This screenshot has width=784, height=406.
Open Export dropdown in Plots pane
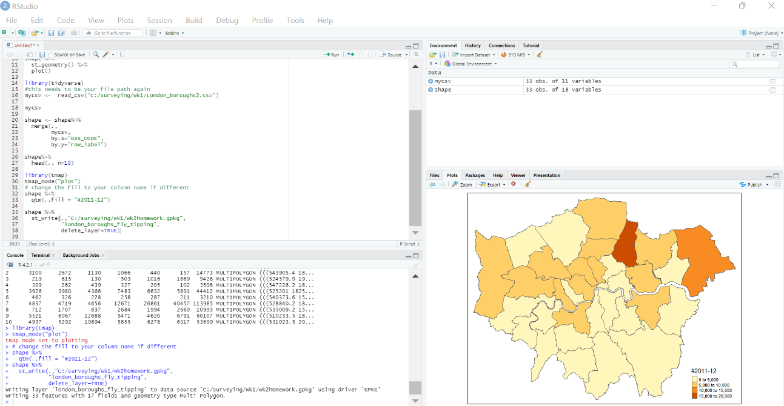[491, 184]
